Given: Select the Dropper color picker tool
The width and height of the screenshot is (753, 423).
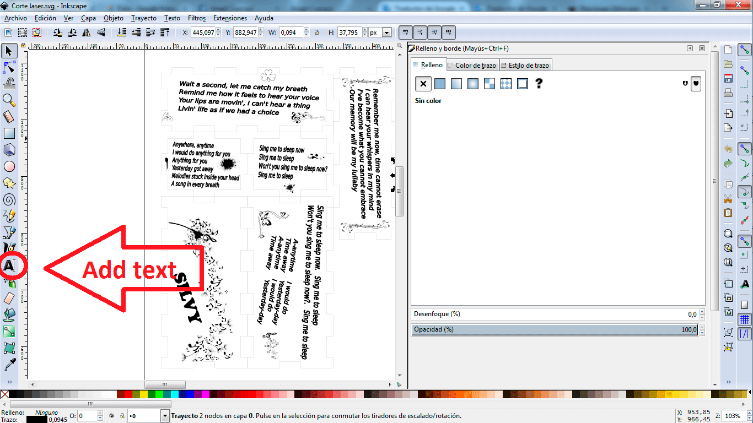Looking at the screenshot, I should click(9, 365).
